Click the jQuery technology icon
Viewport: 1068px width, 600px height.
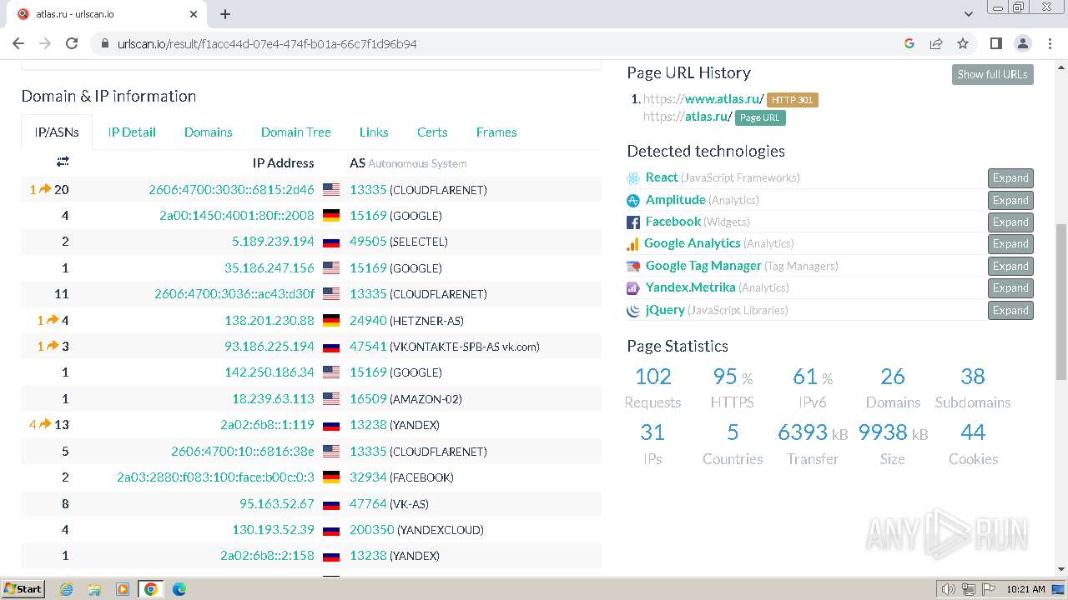coord(633,310)
